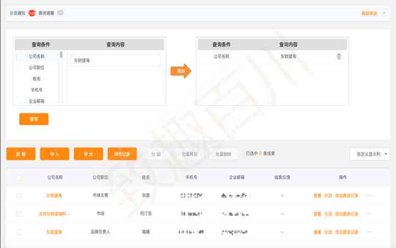Open more actions for 品牌负责人 row
This screenshot has width=396, height=248.
(369, 232)
